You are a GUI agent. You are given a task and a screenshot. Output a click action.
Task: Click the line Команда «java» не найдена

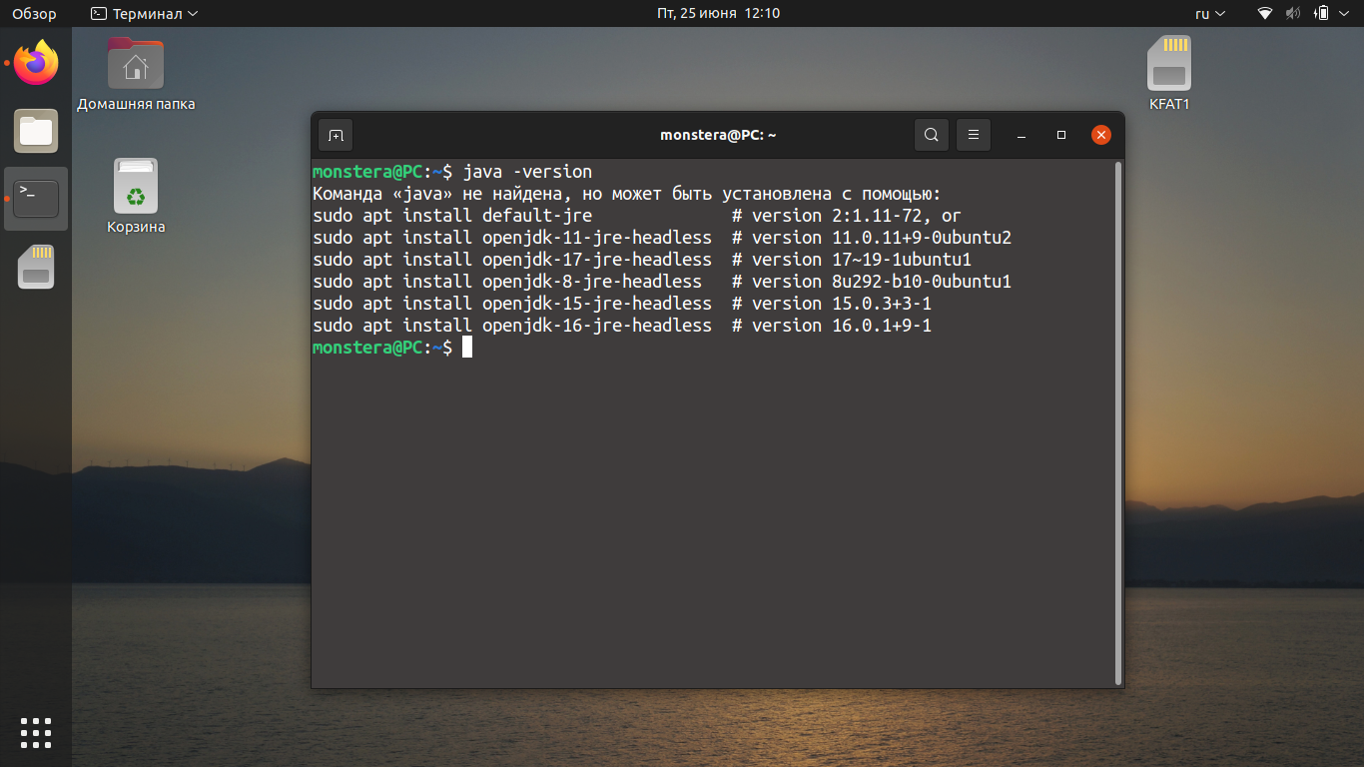tap(627, 194)
